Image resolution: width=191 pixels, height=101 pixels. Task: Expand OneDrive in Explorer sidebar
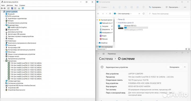tap(97, 43)
